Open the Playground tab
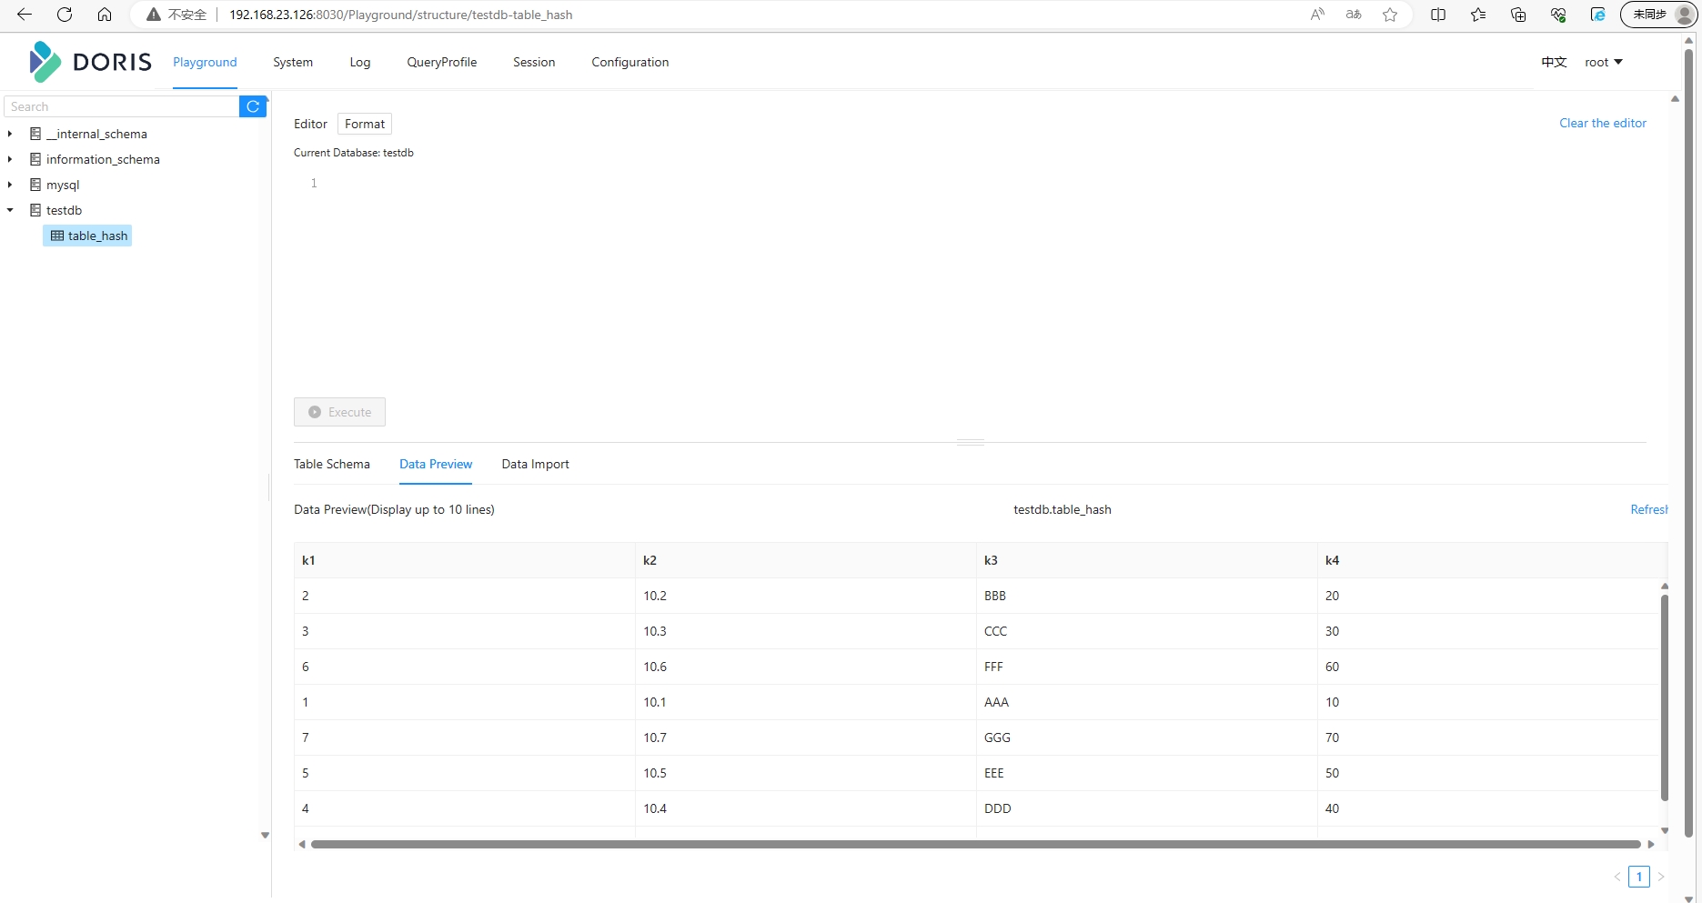Screen dimensions: 1702x903 coord(205,62)
